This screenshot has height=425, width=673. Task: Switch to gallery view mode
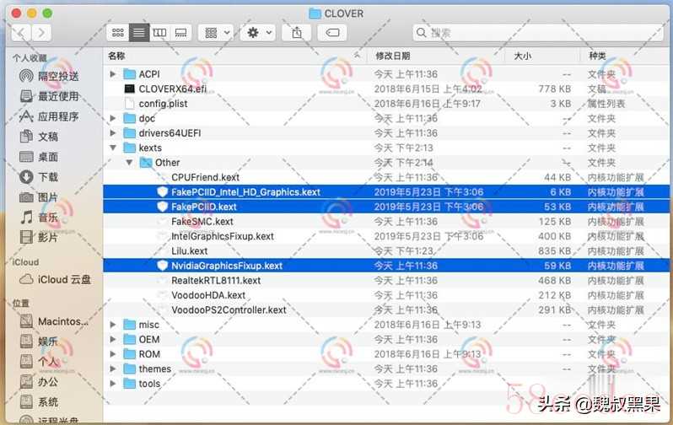coord(180,33)
